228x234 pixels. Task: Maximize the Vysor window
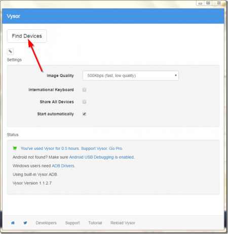coord(208,3)
